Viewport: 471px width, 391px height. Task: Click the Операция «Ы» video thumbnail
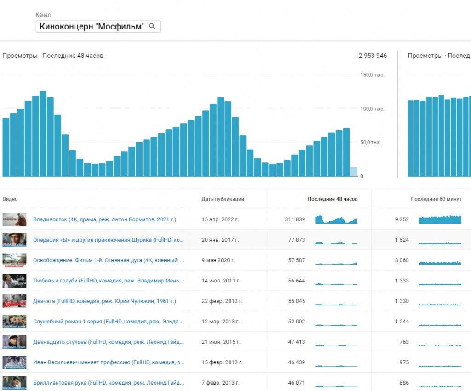click(x=14, y=240)
